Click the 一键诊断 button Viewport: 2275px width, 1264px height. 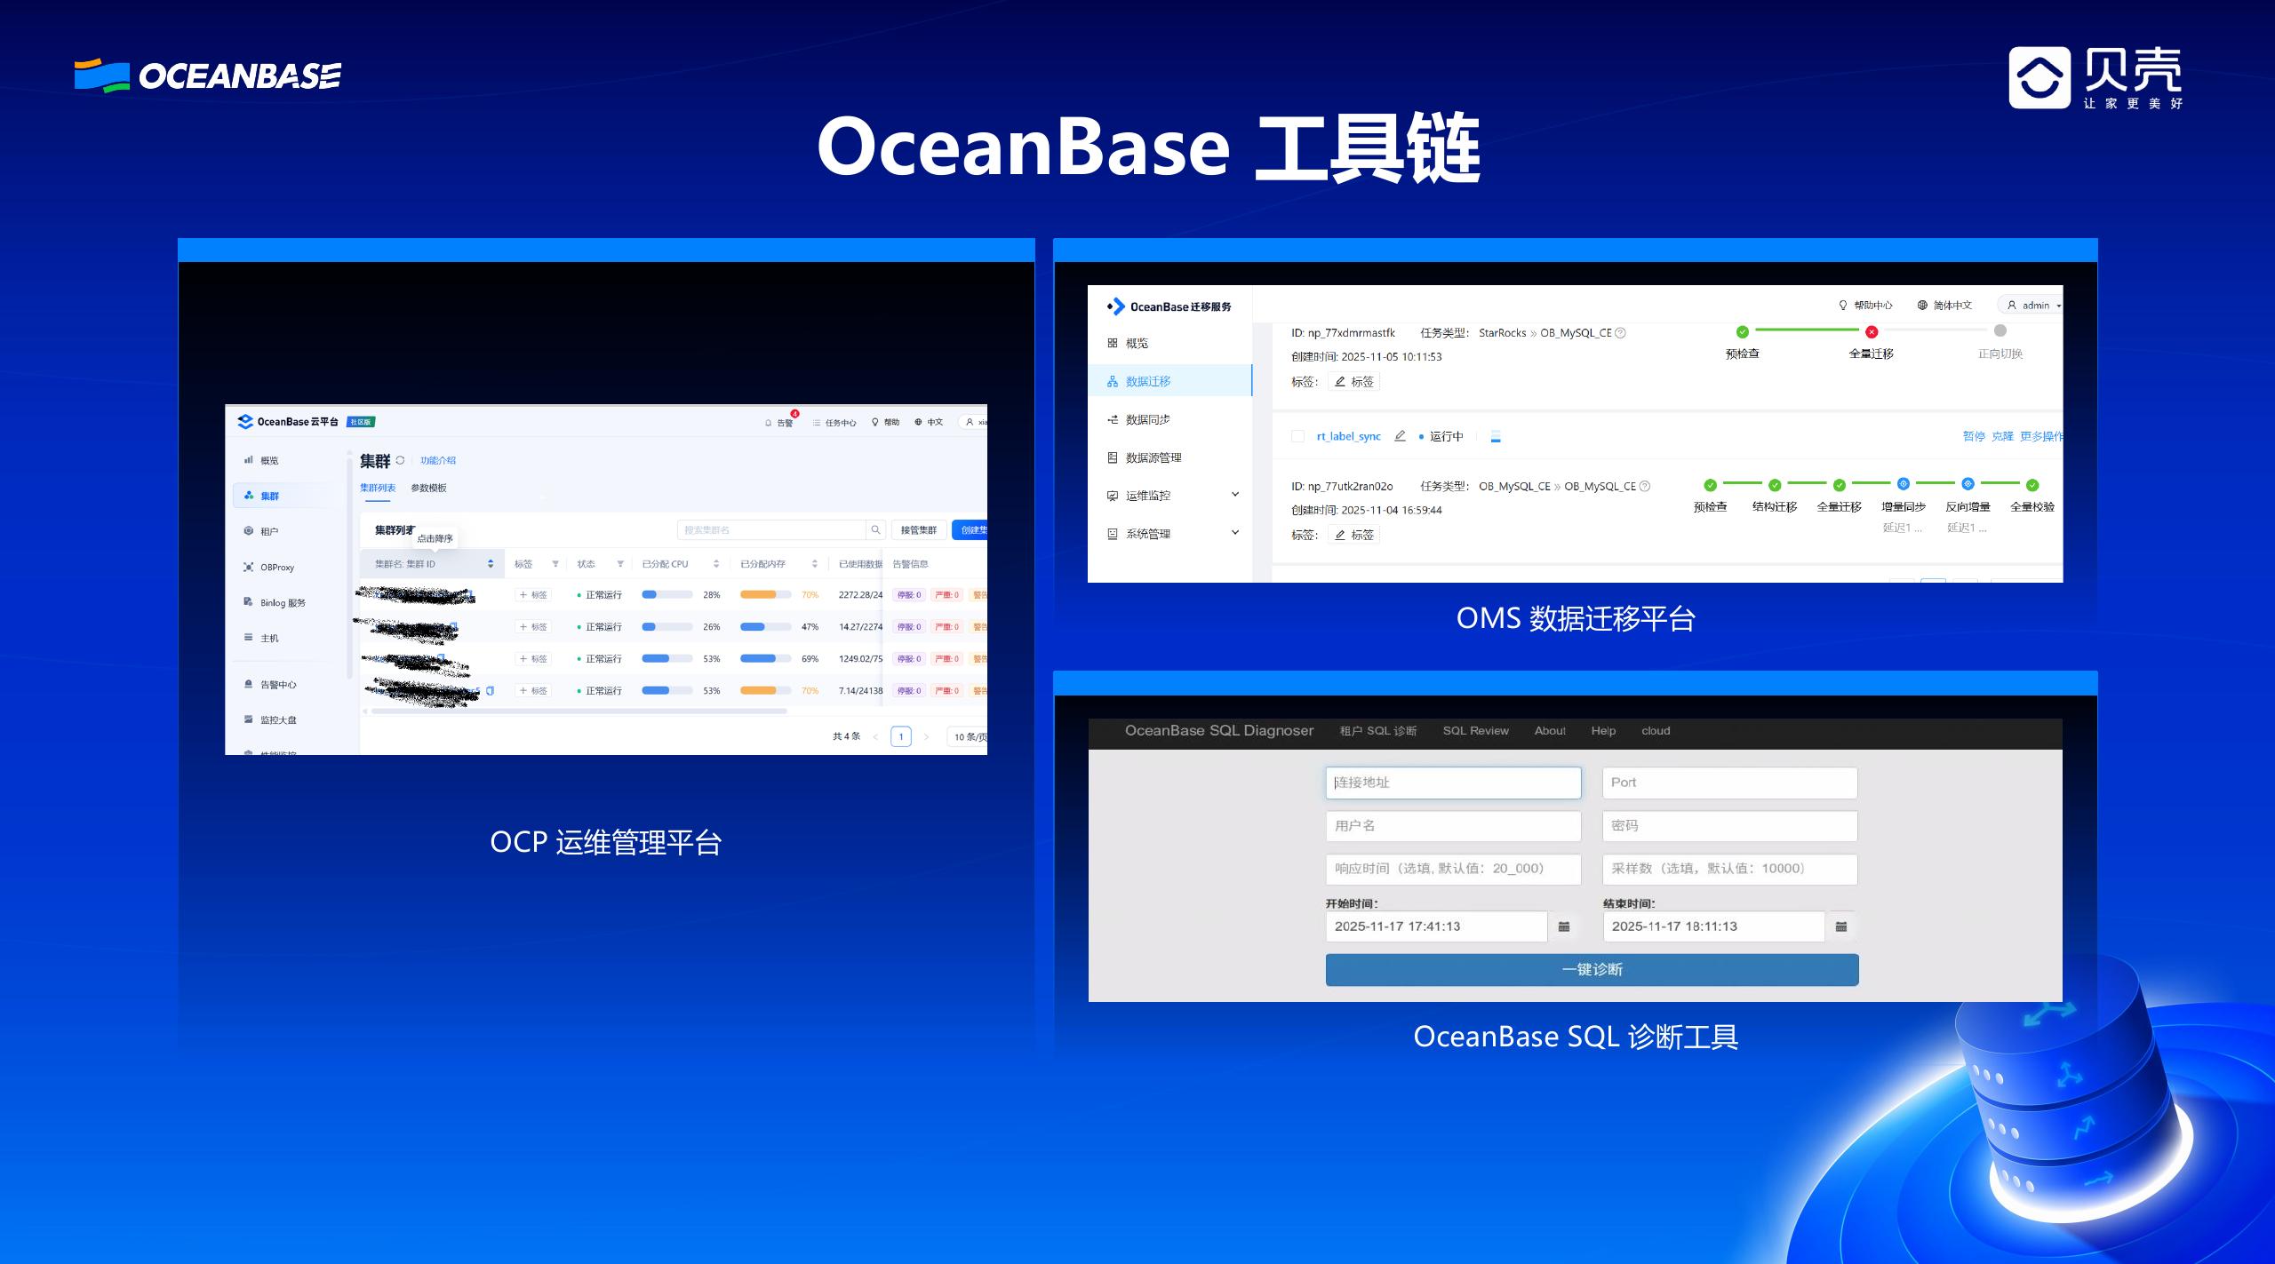1591,969
